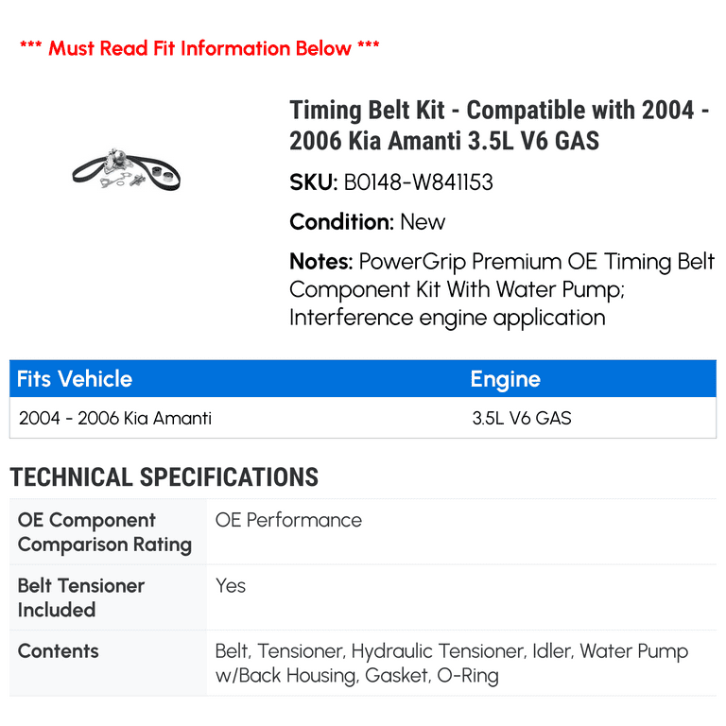Select the SKU number B0148-W841153

click(x=418, y=181)
